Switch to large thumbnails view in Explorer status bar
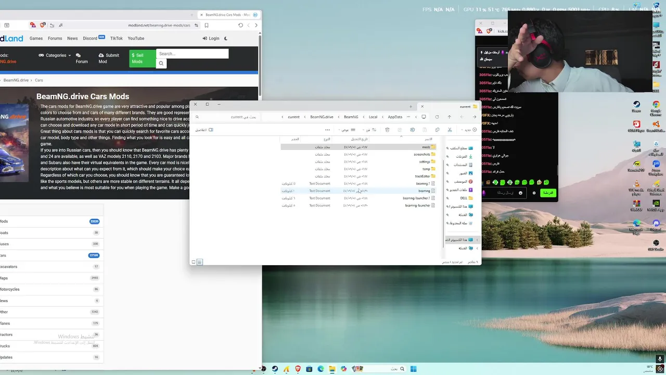The image size is (666, 375). tap(194, 262)
